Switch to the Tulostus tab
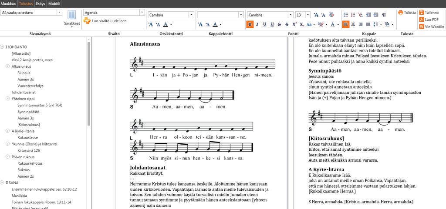446x209 pixels. pyautogui.click(x=26, y=3)
